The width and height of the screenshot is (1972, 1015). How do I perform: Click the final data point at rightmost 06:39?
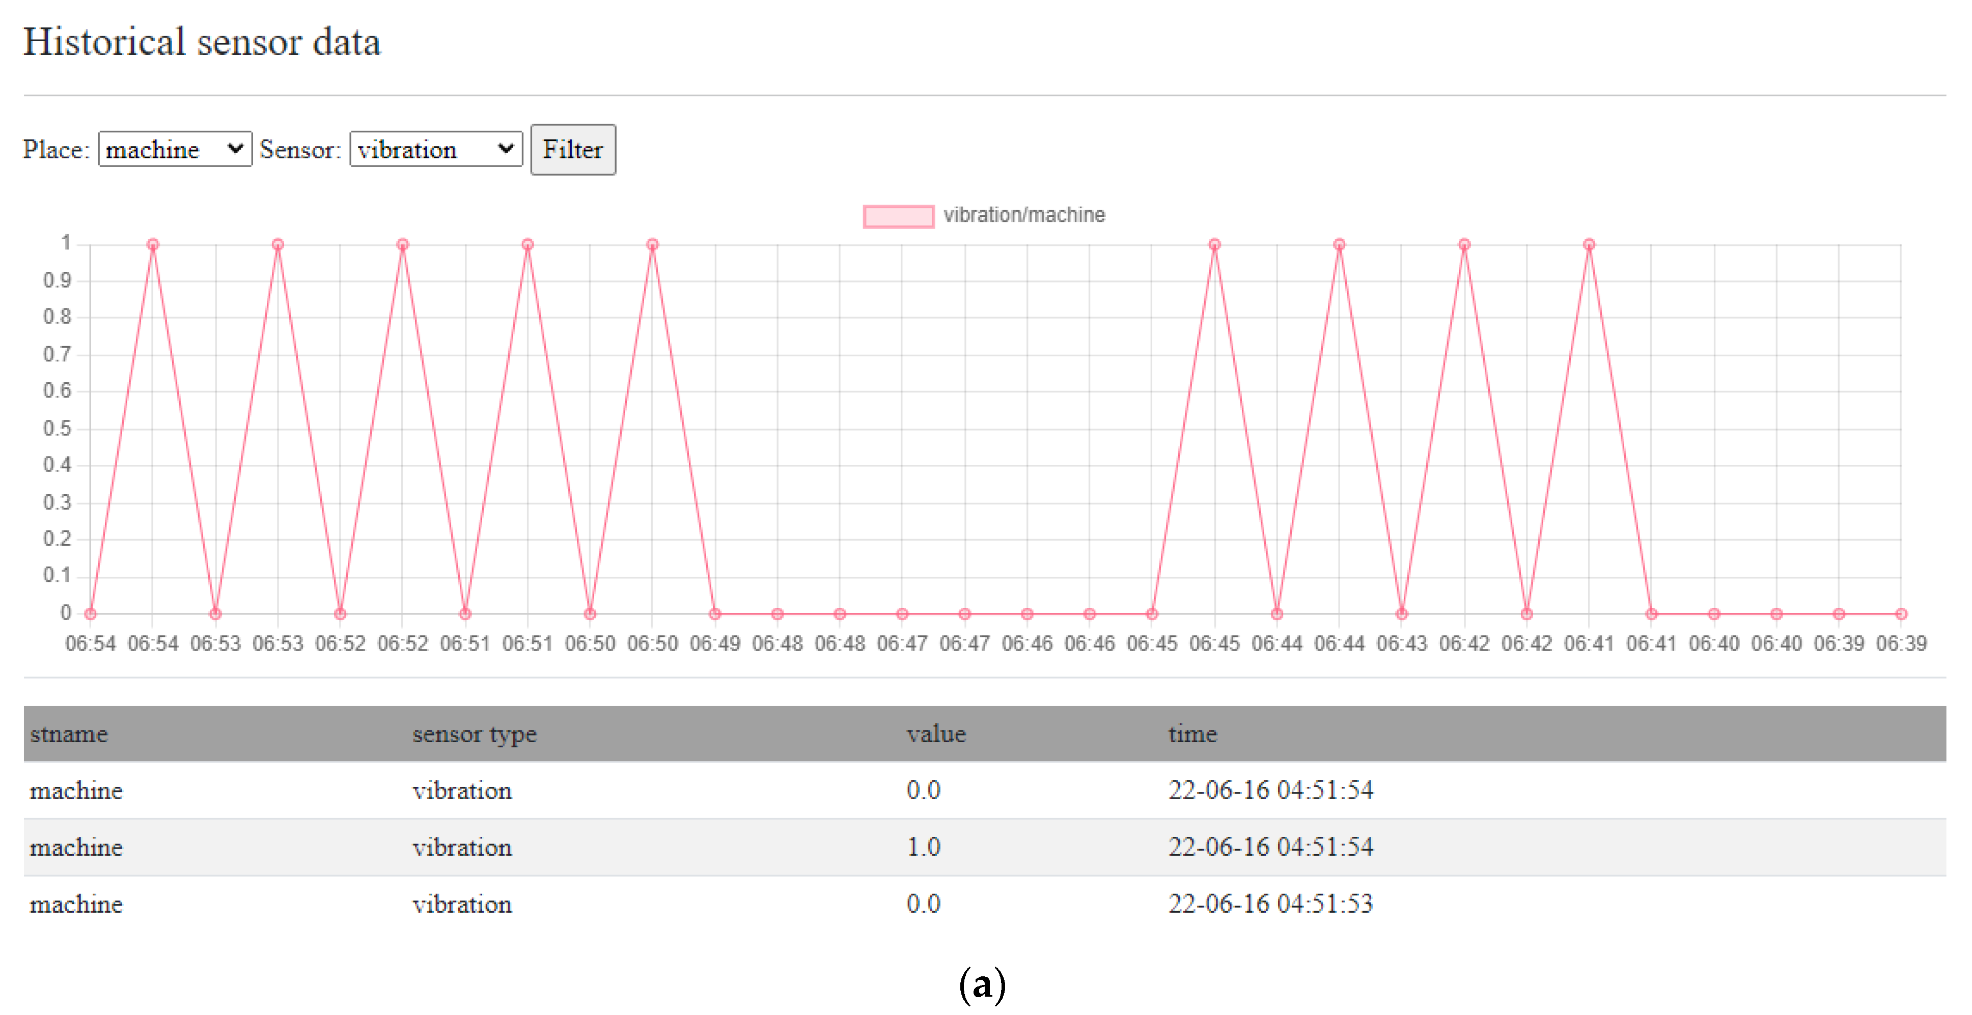click(1901, 614)
